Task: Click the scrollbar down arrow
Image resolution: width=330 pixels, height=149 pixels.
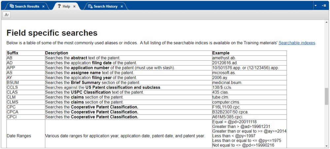Action: point(327,146)
